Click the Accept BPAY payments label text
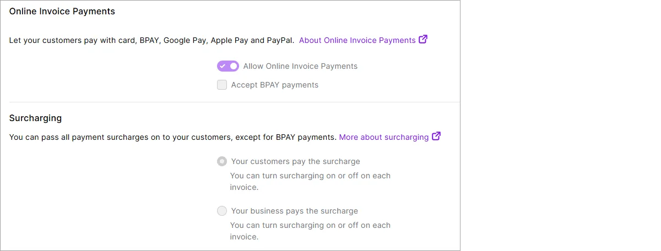The width and height of the screenshot is (661, 251). coord(275,85)
